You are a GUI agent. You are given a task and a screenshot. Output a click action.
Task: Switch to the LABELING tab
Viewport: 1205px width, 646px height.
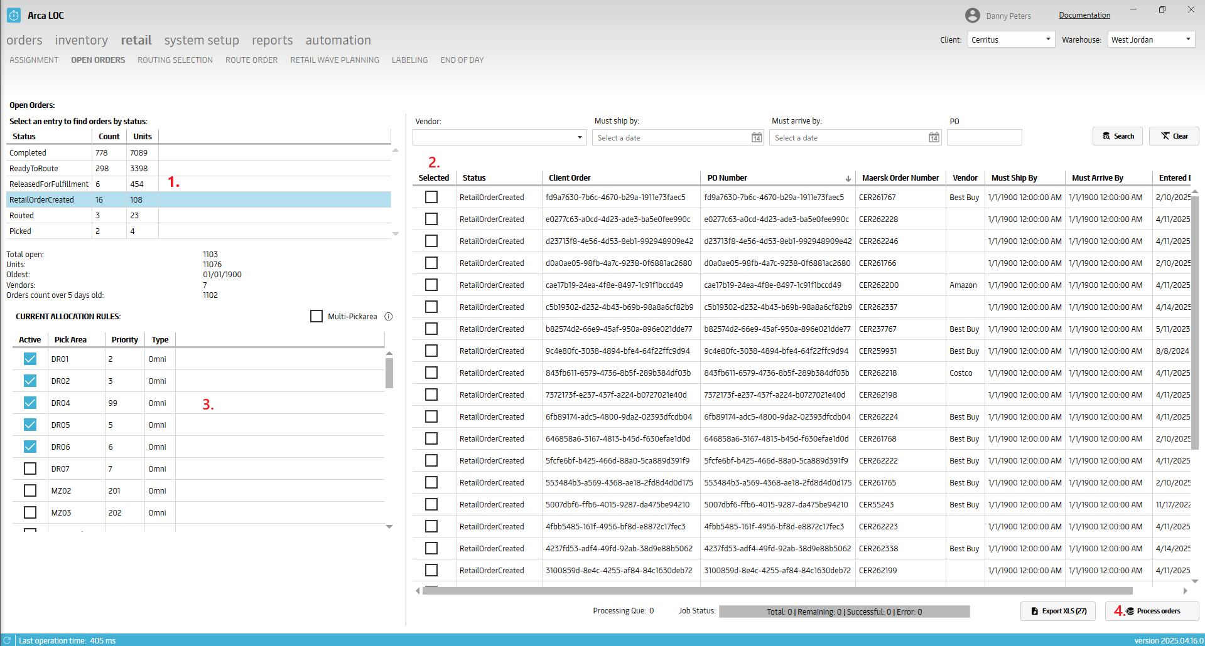click(410, 60)
